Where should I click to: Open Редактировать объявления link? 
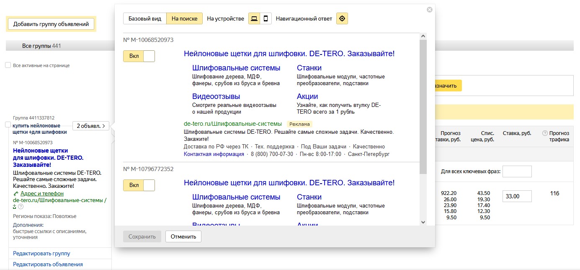pos(48,264)
